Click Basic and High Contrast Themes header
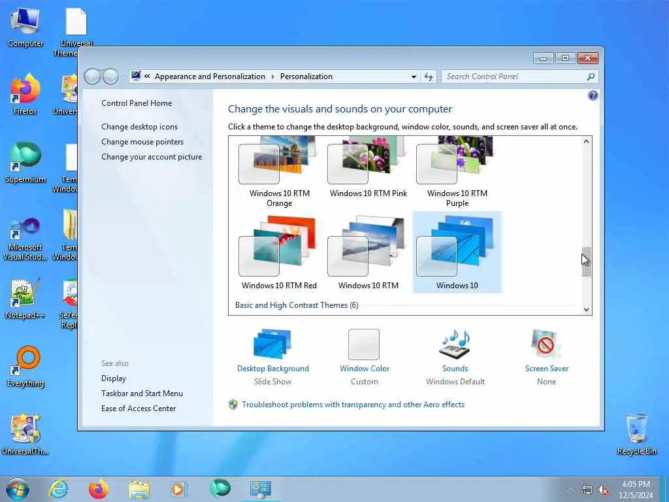 tap(297, 305)
